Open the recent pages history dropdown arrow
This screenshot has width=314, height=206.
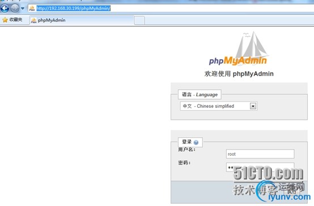coord(23,8)
